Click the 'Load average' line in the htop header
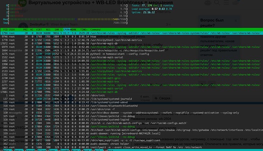 point(152,9)
